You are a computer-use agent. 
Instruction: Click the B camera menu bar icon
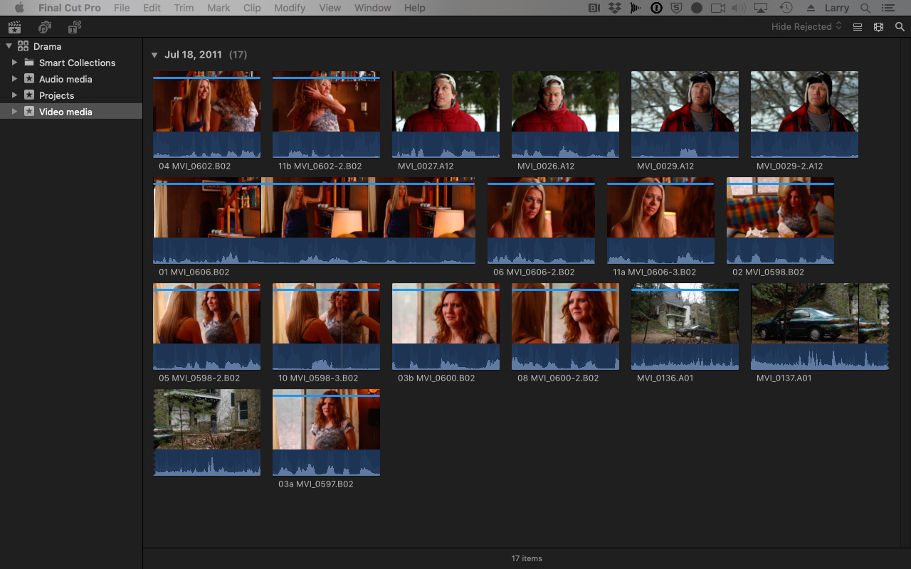tap(594, 8)
